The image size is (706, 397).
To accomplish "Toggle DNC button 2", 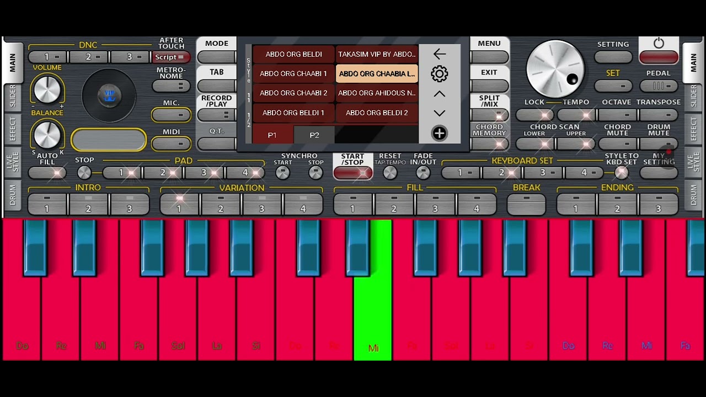I will point(89,57).
